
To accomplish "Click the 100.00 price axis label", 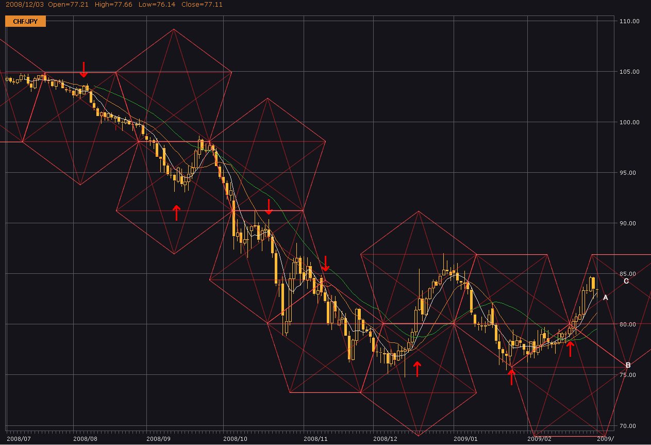I will click(629, 122).
